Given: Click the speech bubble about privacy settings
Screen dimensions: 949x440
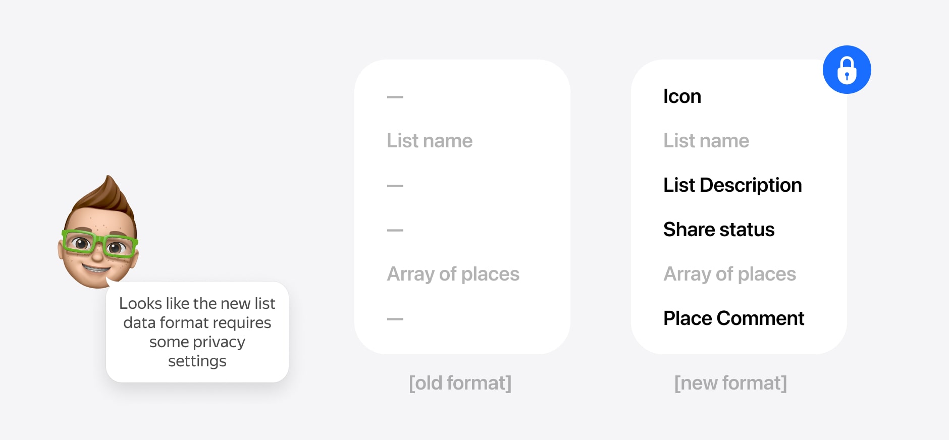Looking at the screenshot, I should click(x=197, y=332).
